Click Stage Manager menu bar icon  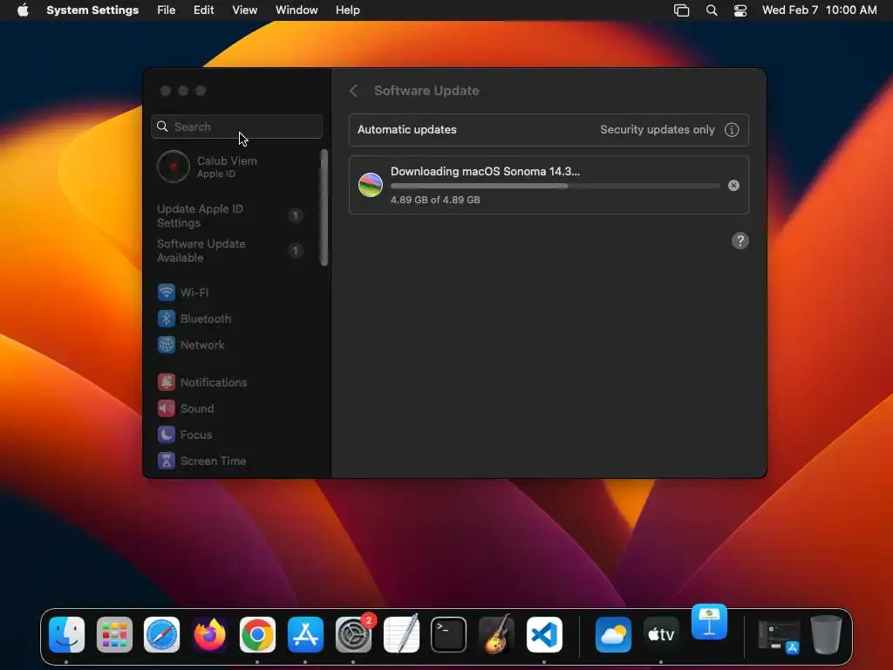(x=681, y=10)
